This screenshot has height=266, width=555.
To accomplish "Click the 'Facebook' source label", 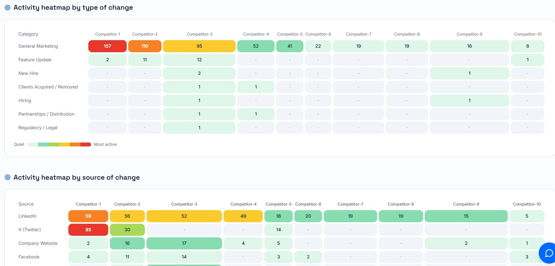I will pos(29,257).
